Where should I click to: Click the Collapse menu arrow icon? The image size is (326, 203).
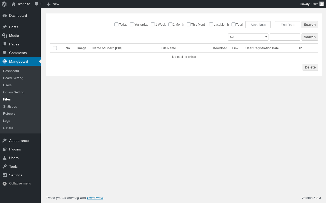point(5,183)
